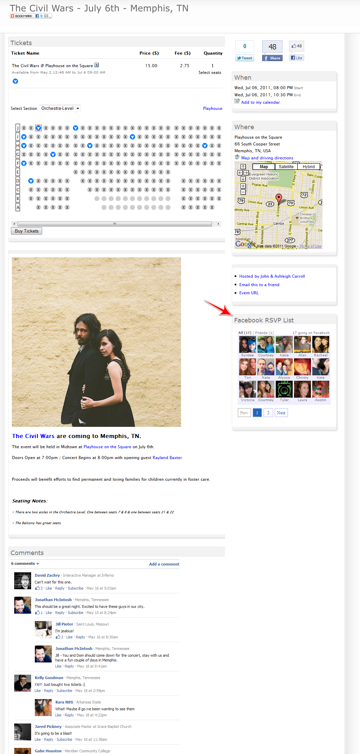The image size is (360, 754).
Task: Click the Add to calendar icon
Action: click(237, 101)
